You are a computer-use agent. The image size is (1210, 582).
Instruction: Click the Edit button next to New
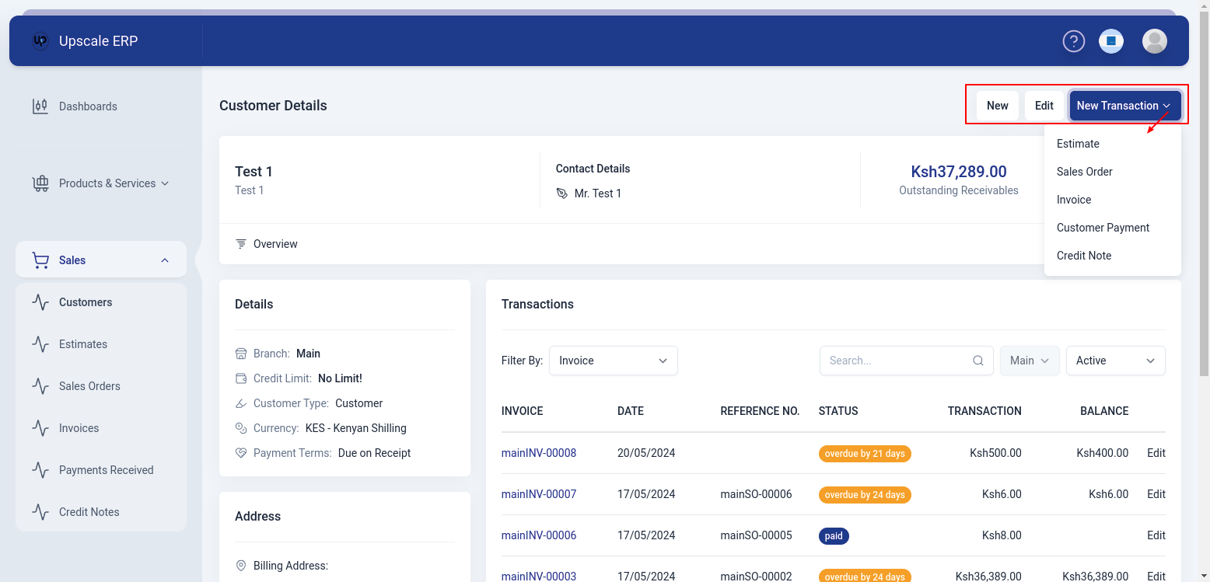[x=1044, y=105]
